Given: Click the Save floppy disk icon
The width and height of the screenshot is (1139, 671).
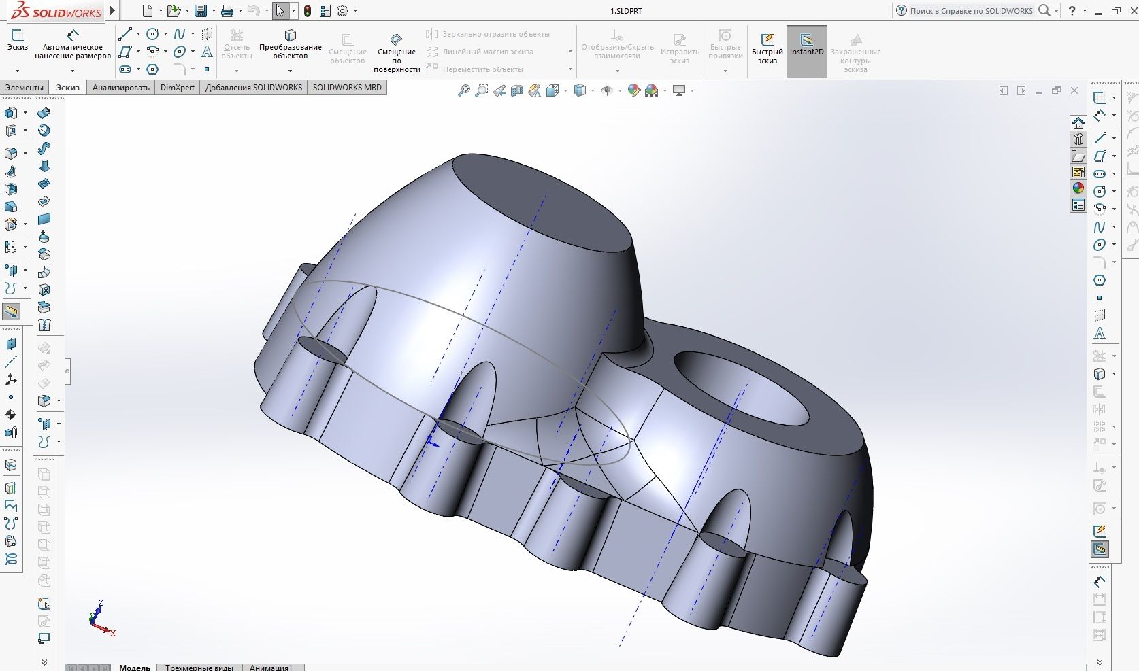Looking at the screenshot, I should click(201, 11).
